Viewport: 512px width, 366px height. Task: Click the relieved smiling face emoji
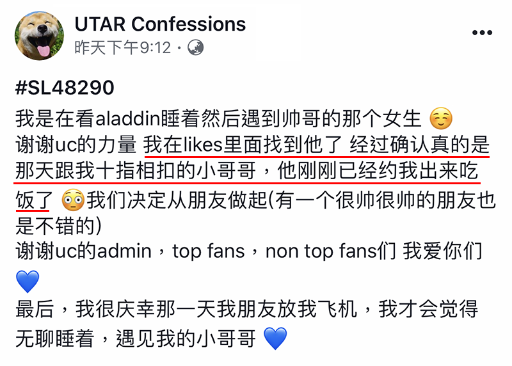[441, 118]
